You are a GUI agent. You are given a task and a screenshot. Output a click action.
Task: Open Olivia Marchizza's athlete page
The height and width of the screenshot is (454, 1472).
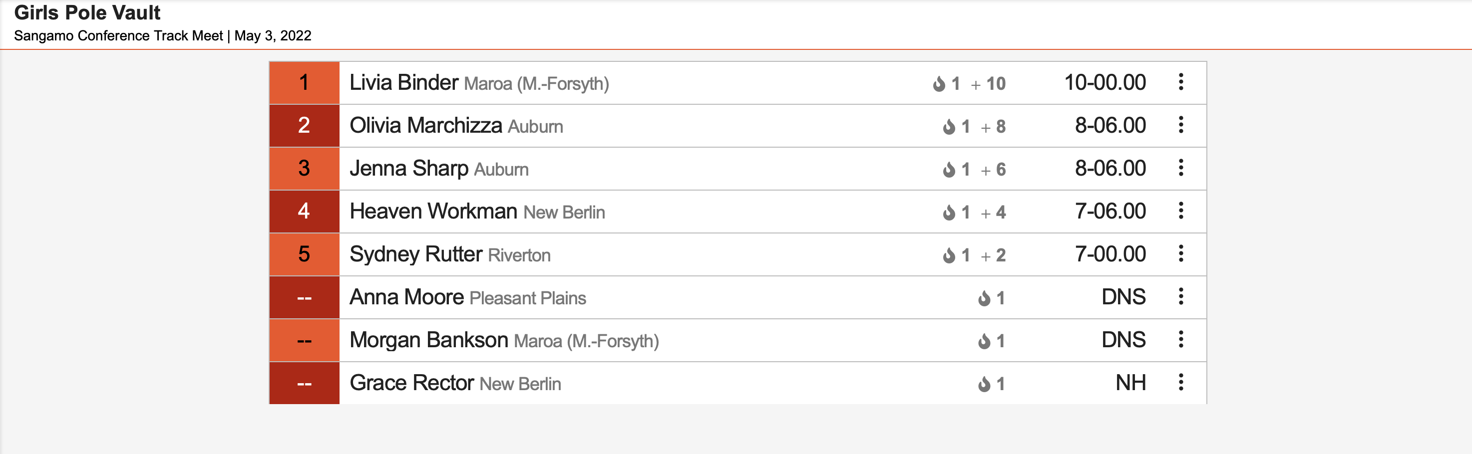426,126
